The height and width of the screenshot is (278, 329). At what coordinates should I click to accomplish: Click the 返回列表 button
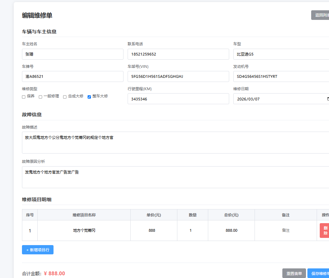320,15
